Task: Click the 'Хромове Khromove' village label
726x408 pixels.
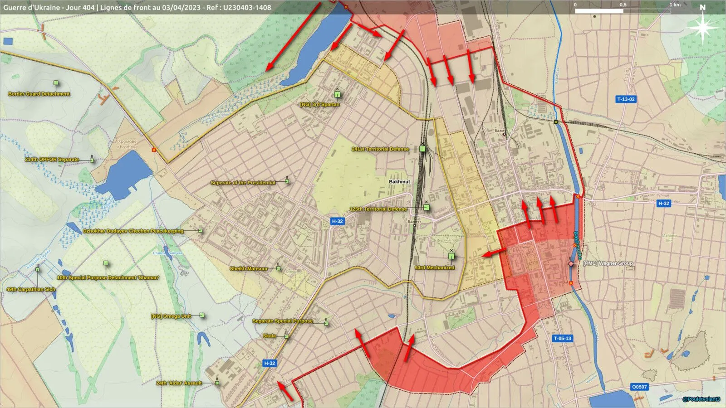Action: (127, 144)
